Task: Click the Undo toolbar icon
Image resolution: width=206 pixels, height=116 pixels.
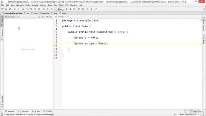Action: 14,9
